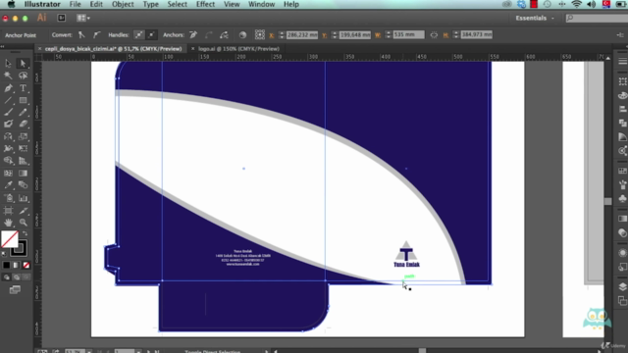
Task: Open the Layers panel icon
Action: pyautogui.click(x=622, y=287)
